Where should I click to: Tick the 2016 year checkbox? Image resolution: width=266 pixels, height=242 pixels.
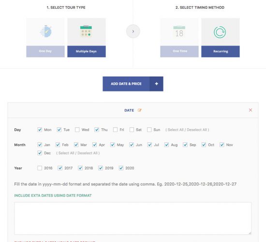[40, 168]
